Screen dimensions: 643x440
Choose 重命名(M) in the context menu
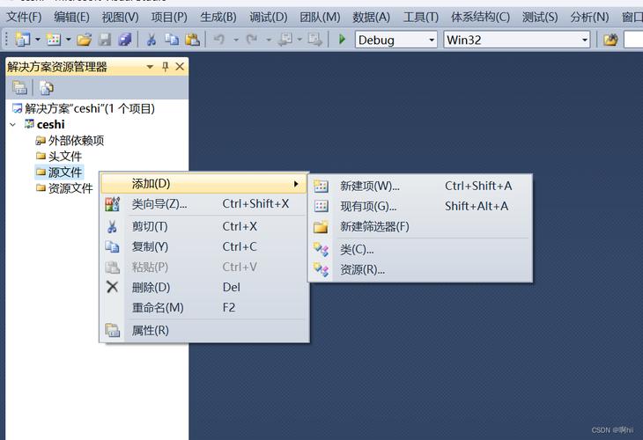(x=203, y=307)
